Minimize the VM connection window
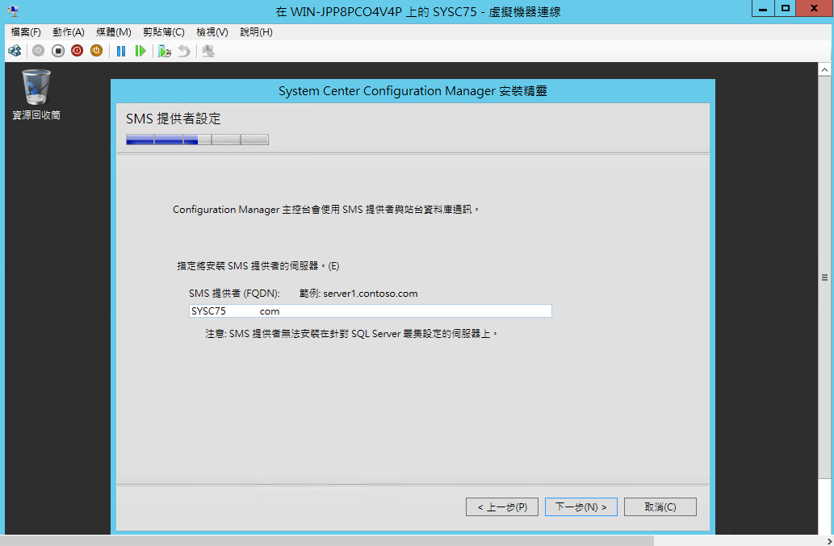Viewport: 834px width, 546px height. tap(763, 9)
